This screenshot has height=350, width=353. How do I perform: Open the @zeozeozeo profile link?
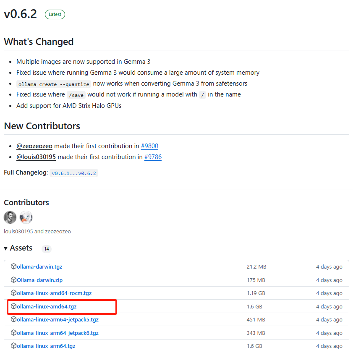click(x=34, y=146)
